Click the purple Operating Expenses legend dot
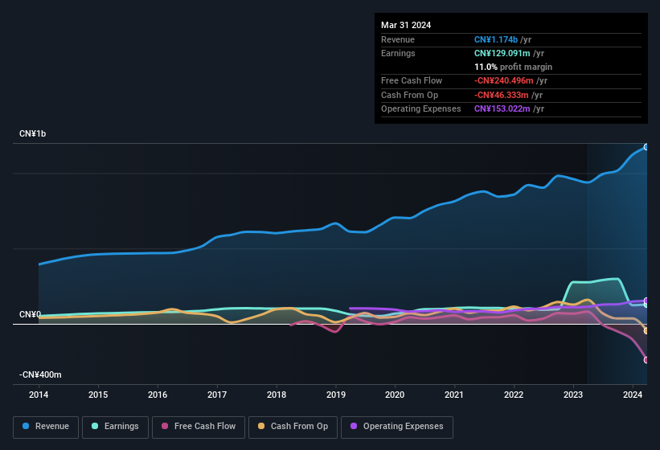Viewport: 660px width, 450px height. [x=354, y=427]
